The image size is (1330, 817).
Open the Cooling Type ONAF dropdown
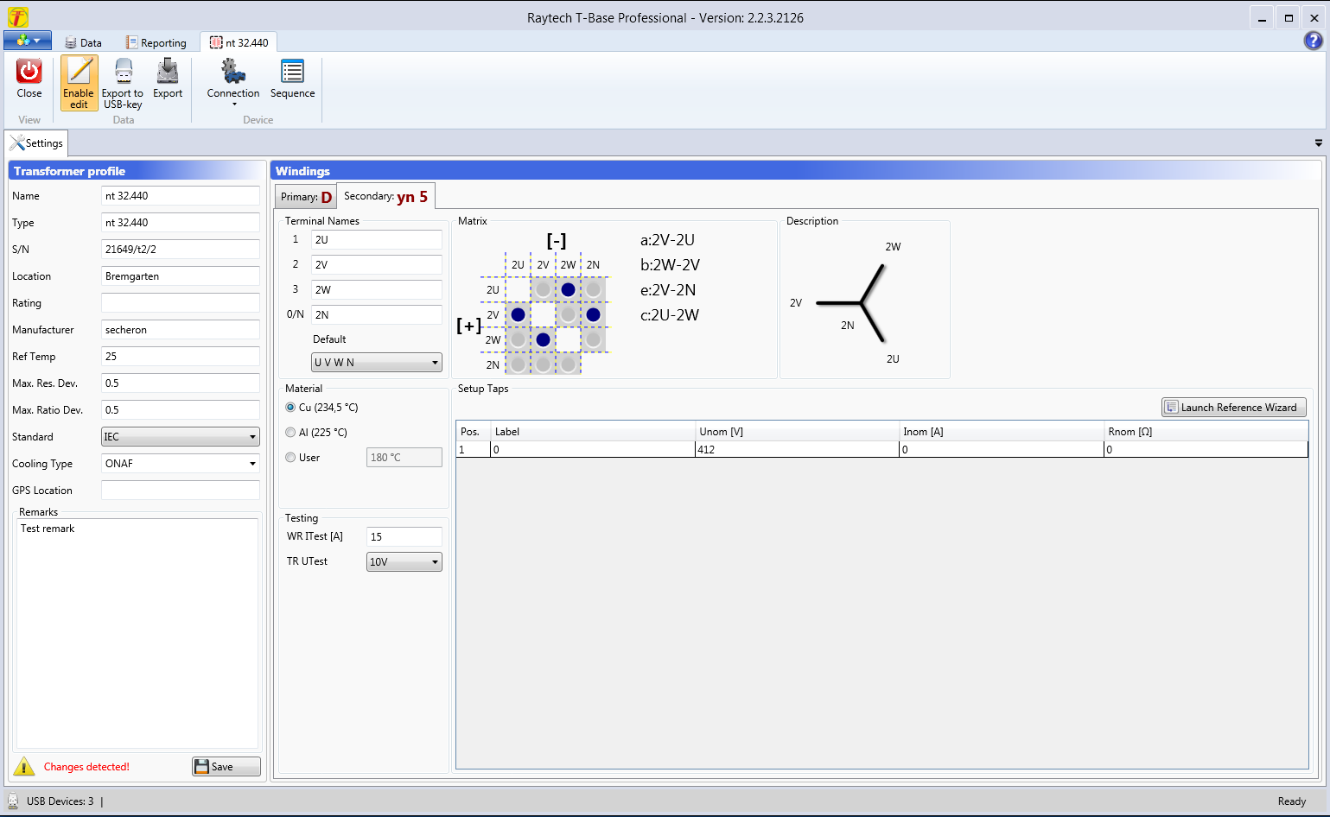(x=181, y=464)
